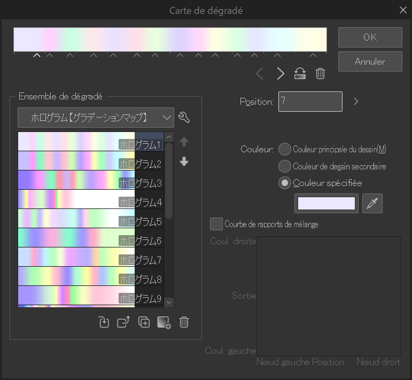Select Couleur de dessin secondaire option
This screenshot has height=380, width=412.
pos(285,166)
